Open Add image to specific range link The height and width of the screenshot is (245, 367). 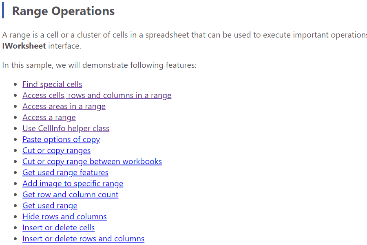coord(73,183)
